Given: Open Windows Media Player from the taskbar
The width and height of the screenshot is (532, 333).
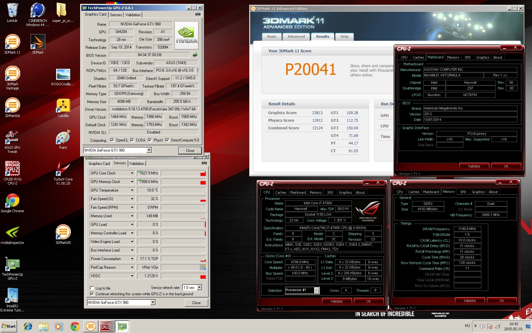Looking at the screenshot, I should [x=59, y=326].
